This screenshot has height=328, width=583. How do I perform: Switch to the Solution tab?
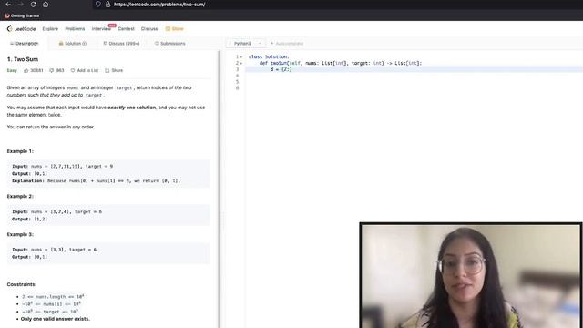point(73,44)
